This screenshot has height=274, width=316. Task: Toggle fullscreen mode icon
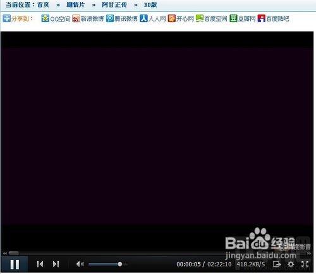(x=305, y=264)
